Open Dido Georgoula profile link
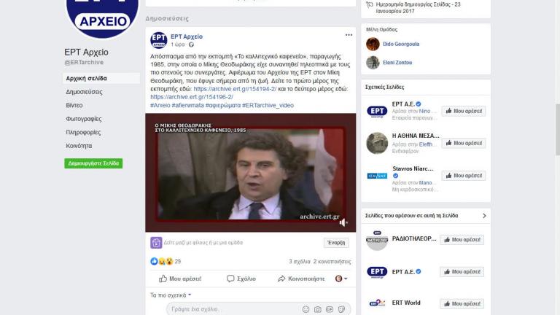The width and height of the screenshot is (560, 315). coord(401,44)
